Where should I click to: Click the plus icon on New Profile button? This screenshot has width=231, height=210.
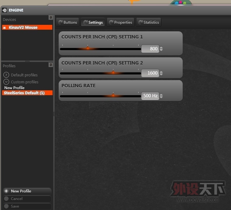(x=6, y=191)
